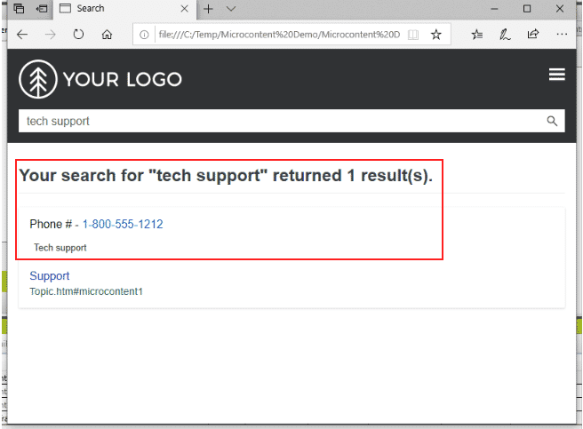Refresh the current page
Screen dimensions: 583x429
click(78, 35)
